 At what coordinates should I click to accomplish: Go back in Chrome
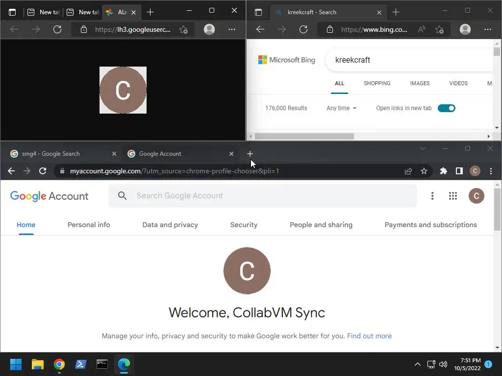click(x=11, y=171)
